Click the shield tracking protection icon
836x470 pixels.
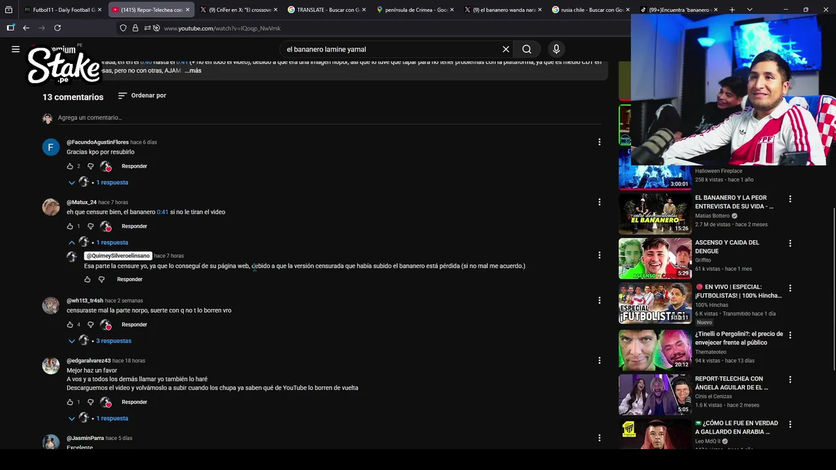pos(123,28)
